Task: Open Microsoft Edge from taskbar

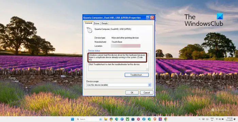Action: [x=117, y=119]
